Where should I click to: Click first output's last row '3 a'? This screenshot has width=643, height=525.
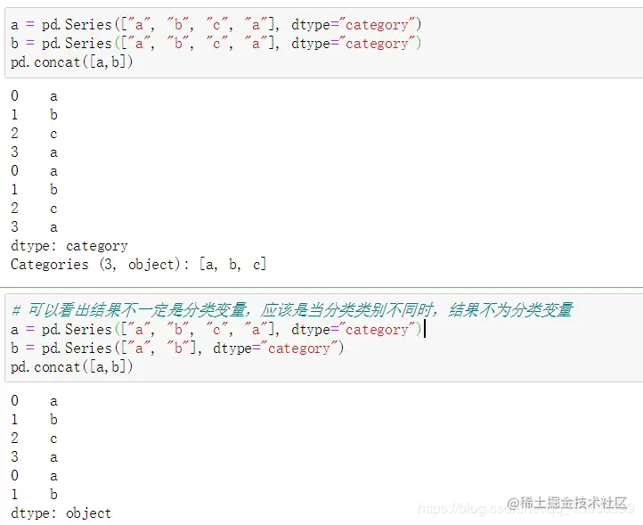pyautogui.click(x=35, y=227)
